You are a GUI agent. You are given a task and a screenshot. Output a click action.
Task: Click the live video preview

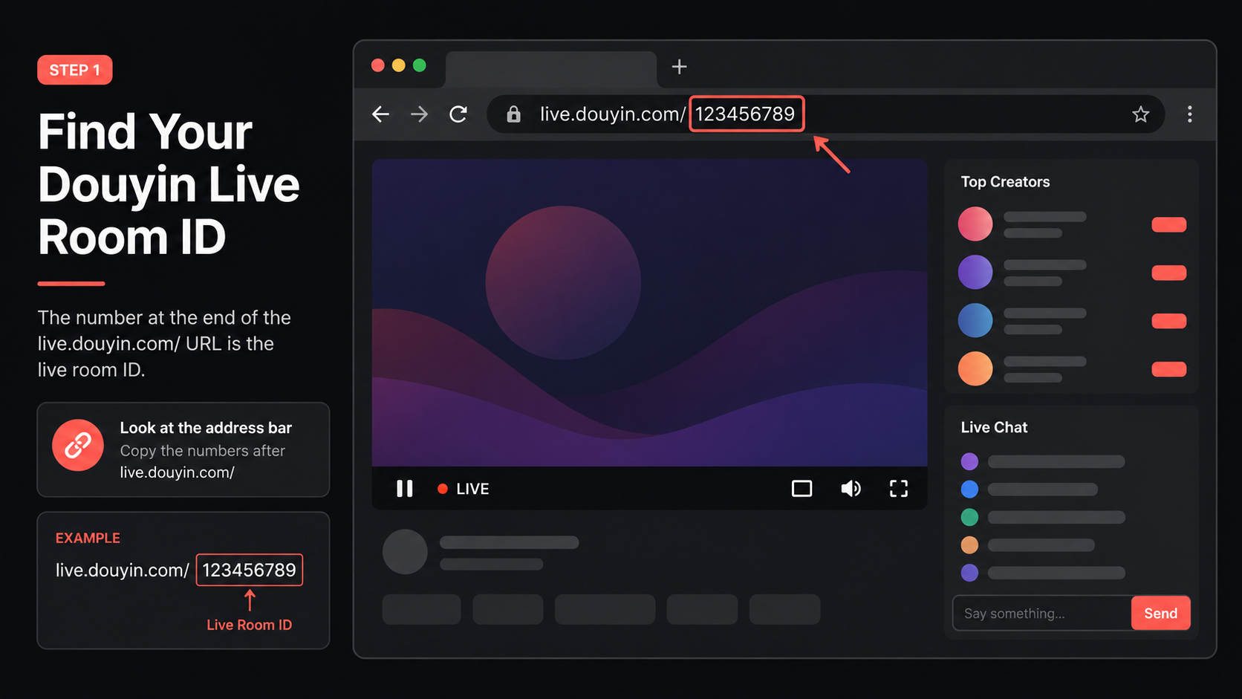(x=650, y=313)
